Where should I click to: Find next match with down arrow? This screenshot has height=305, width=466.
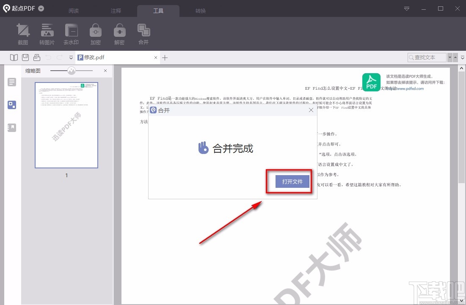click(x=449, y=57)
